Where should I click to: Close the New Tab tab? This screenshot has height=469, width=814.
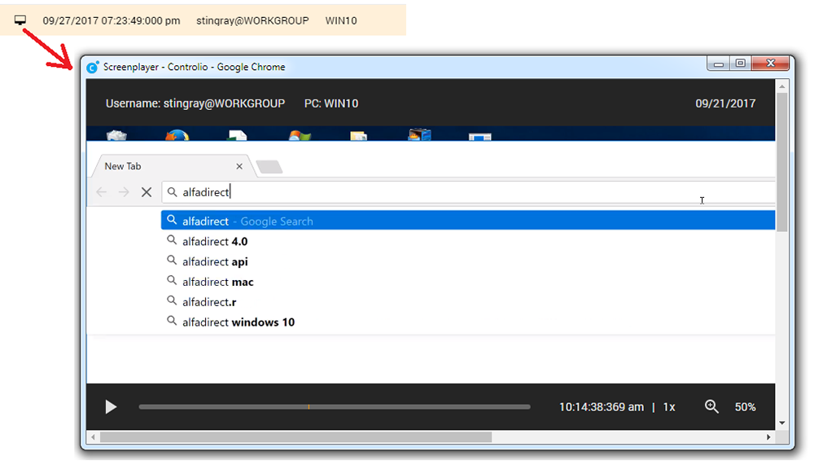point(239,166)
